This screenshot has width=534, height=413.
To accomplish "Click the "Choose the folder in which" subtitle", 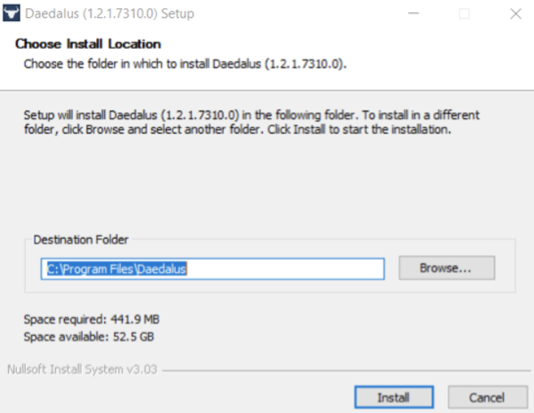I will tap(185, 64).
